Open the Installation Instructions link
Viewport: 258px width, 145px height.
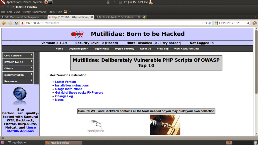72,85
